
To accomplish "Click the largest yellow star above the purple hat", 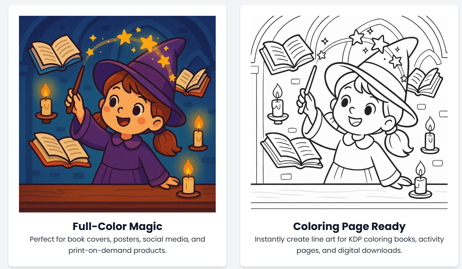I will pos(148,43).
